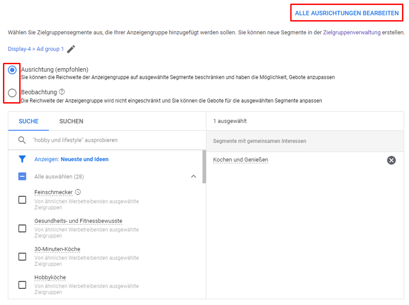The width and height of the screenshot is (409, 305).
Task: Switch to the SUCHE tab
Action: [x=29, y=121]
